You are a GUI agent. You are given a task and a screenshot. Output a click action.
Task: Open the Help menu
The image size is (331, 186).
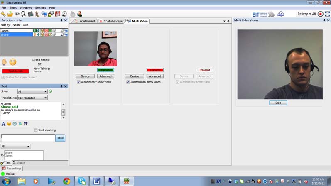point(52,8)
